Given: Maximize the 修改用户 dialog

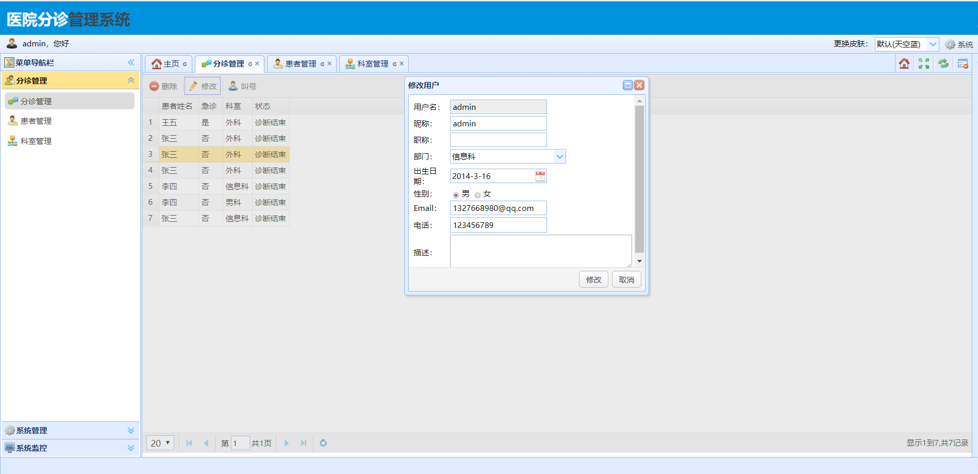Looking at the screenshot, I should coord(628,85).
